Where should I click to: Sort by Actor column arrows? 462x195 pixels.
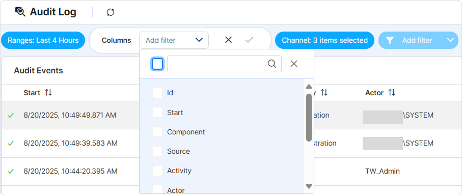392,93
